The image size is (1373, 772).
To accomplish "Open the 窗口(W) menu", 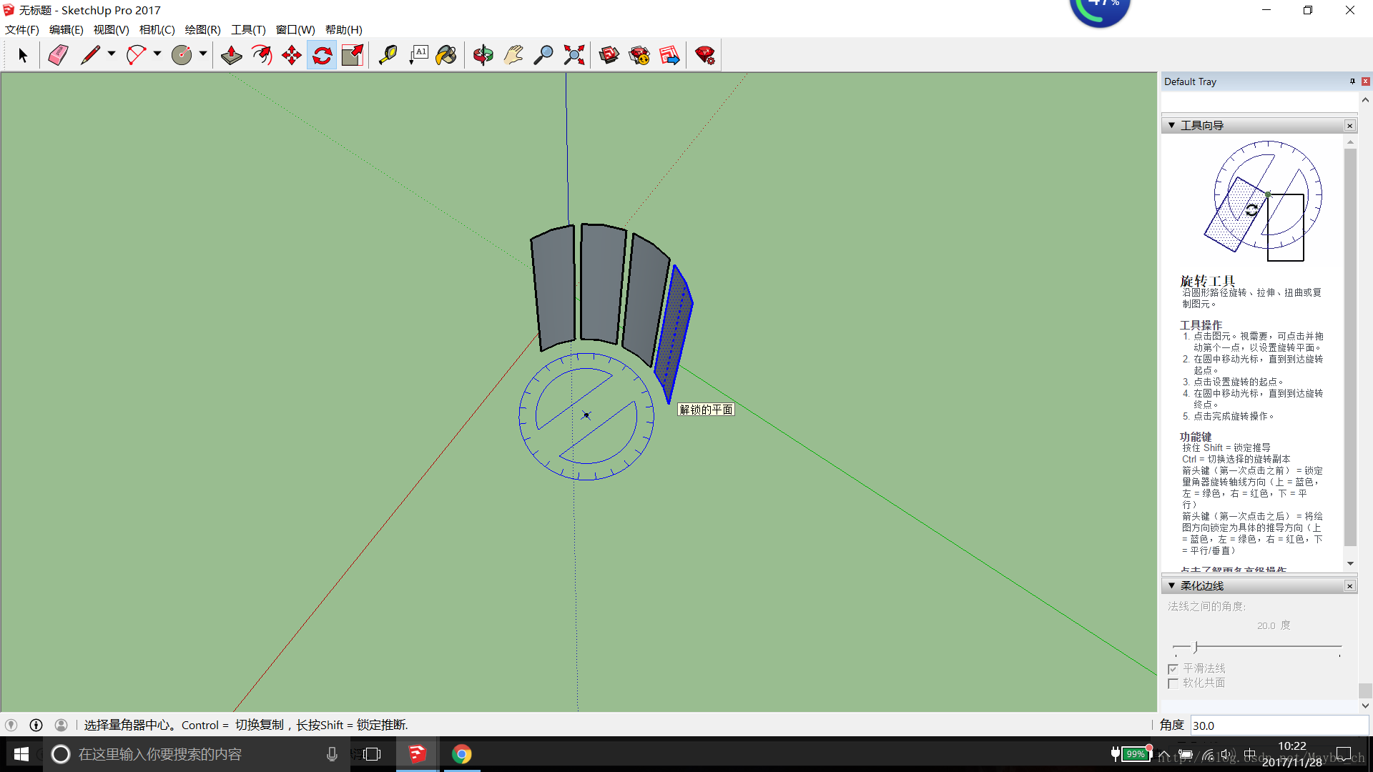I will 295,29.
